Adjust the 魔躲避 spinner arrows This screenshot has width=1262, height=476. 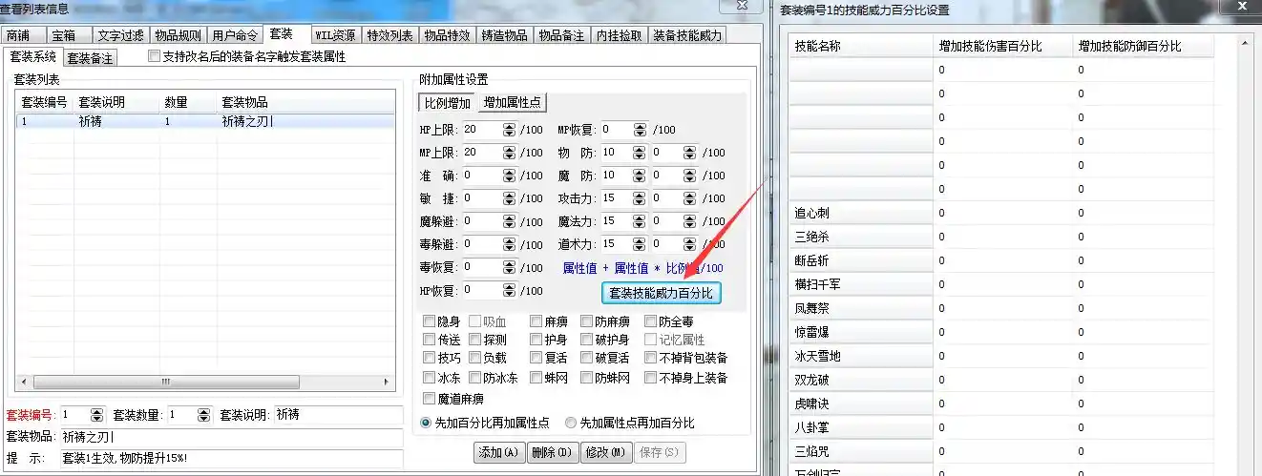click(x=509, y=221)
